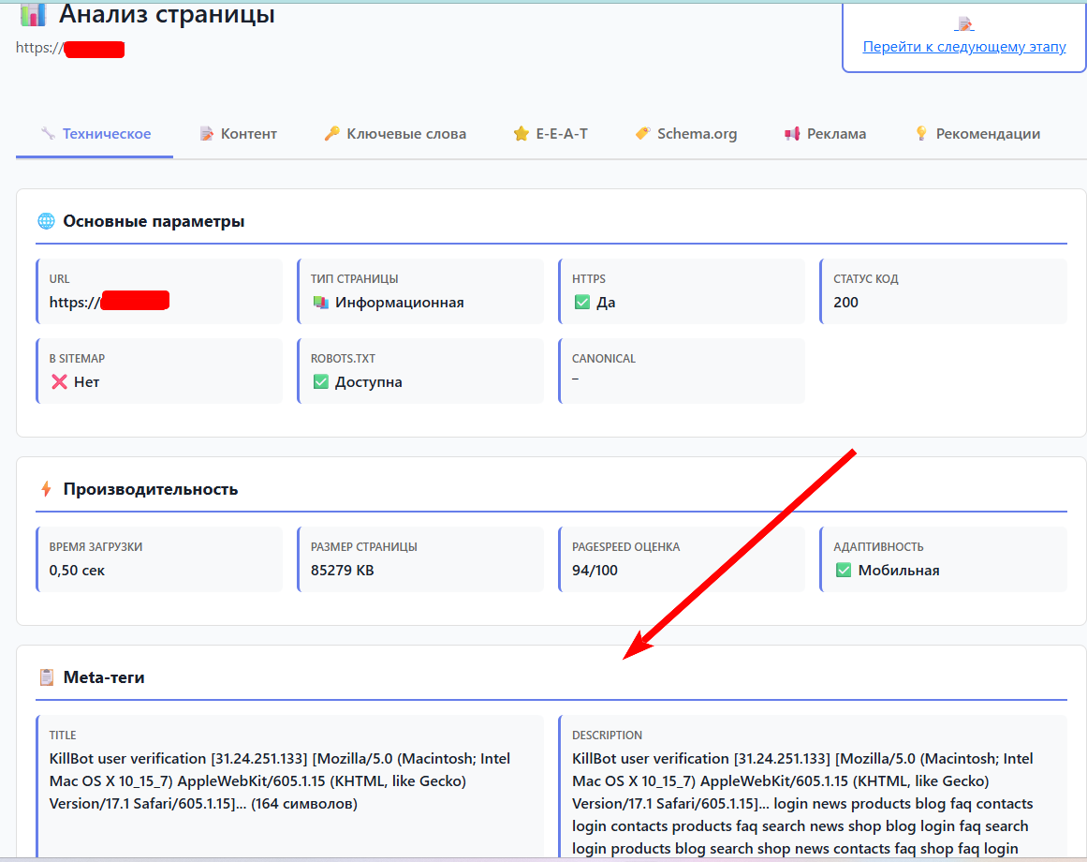This screenshot has width=1087, height=862.
Task: Go to the Schema.org tab
Action: [685, 134]
